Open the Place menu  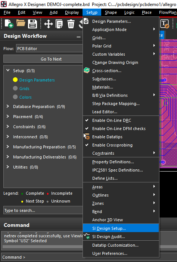tap(147, 13)
